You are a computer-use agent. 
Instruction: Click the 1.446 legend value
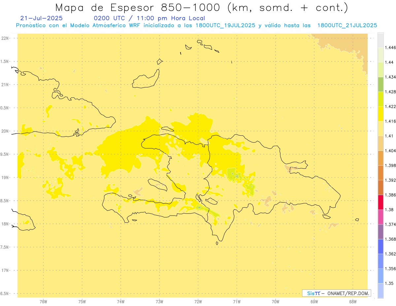click(x=390, y=48)
